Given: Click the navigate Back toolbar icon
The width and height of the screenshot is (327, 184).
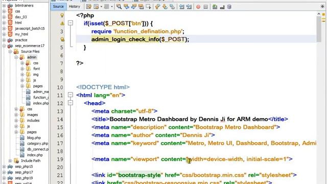Looking at the screenshot, I should click(97, 7).
